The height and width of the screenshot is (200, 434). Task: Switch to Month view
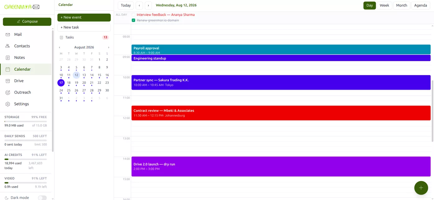click(401, 5)
